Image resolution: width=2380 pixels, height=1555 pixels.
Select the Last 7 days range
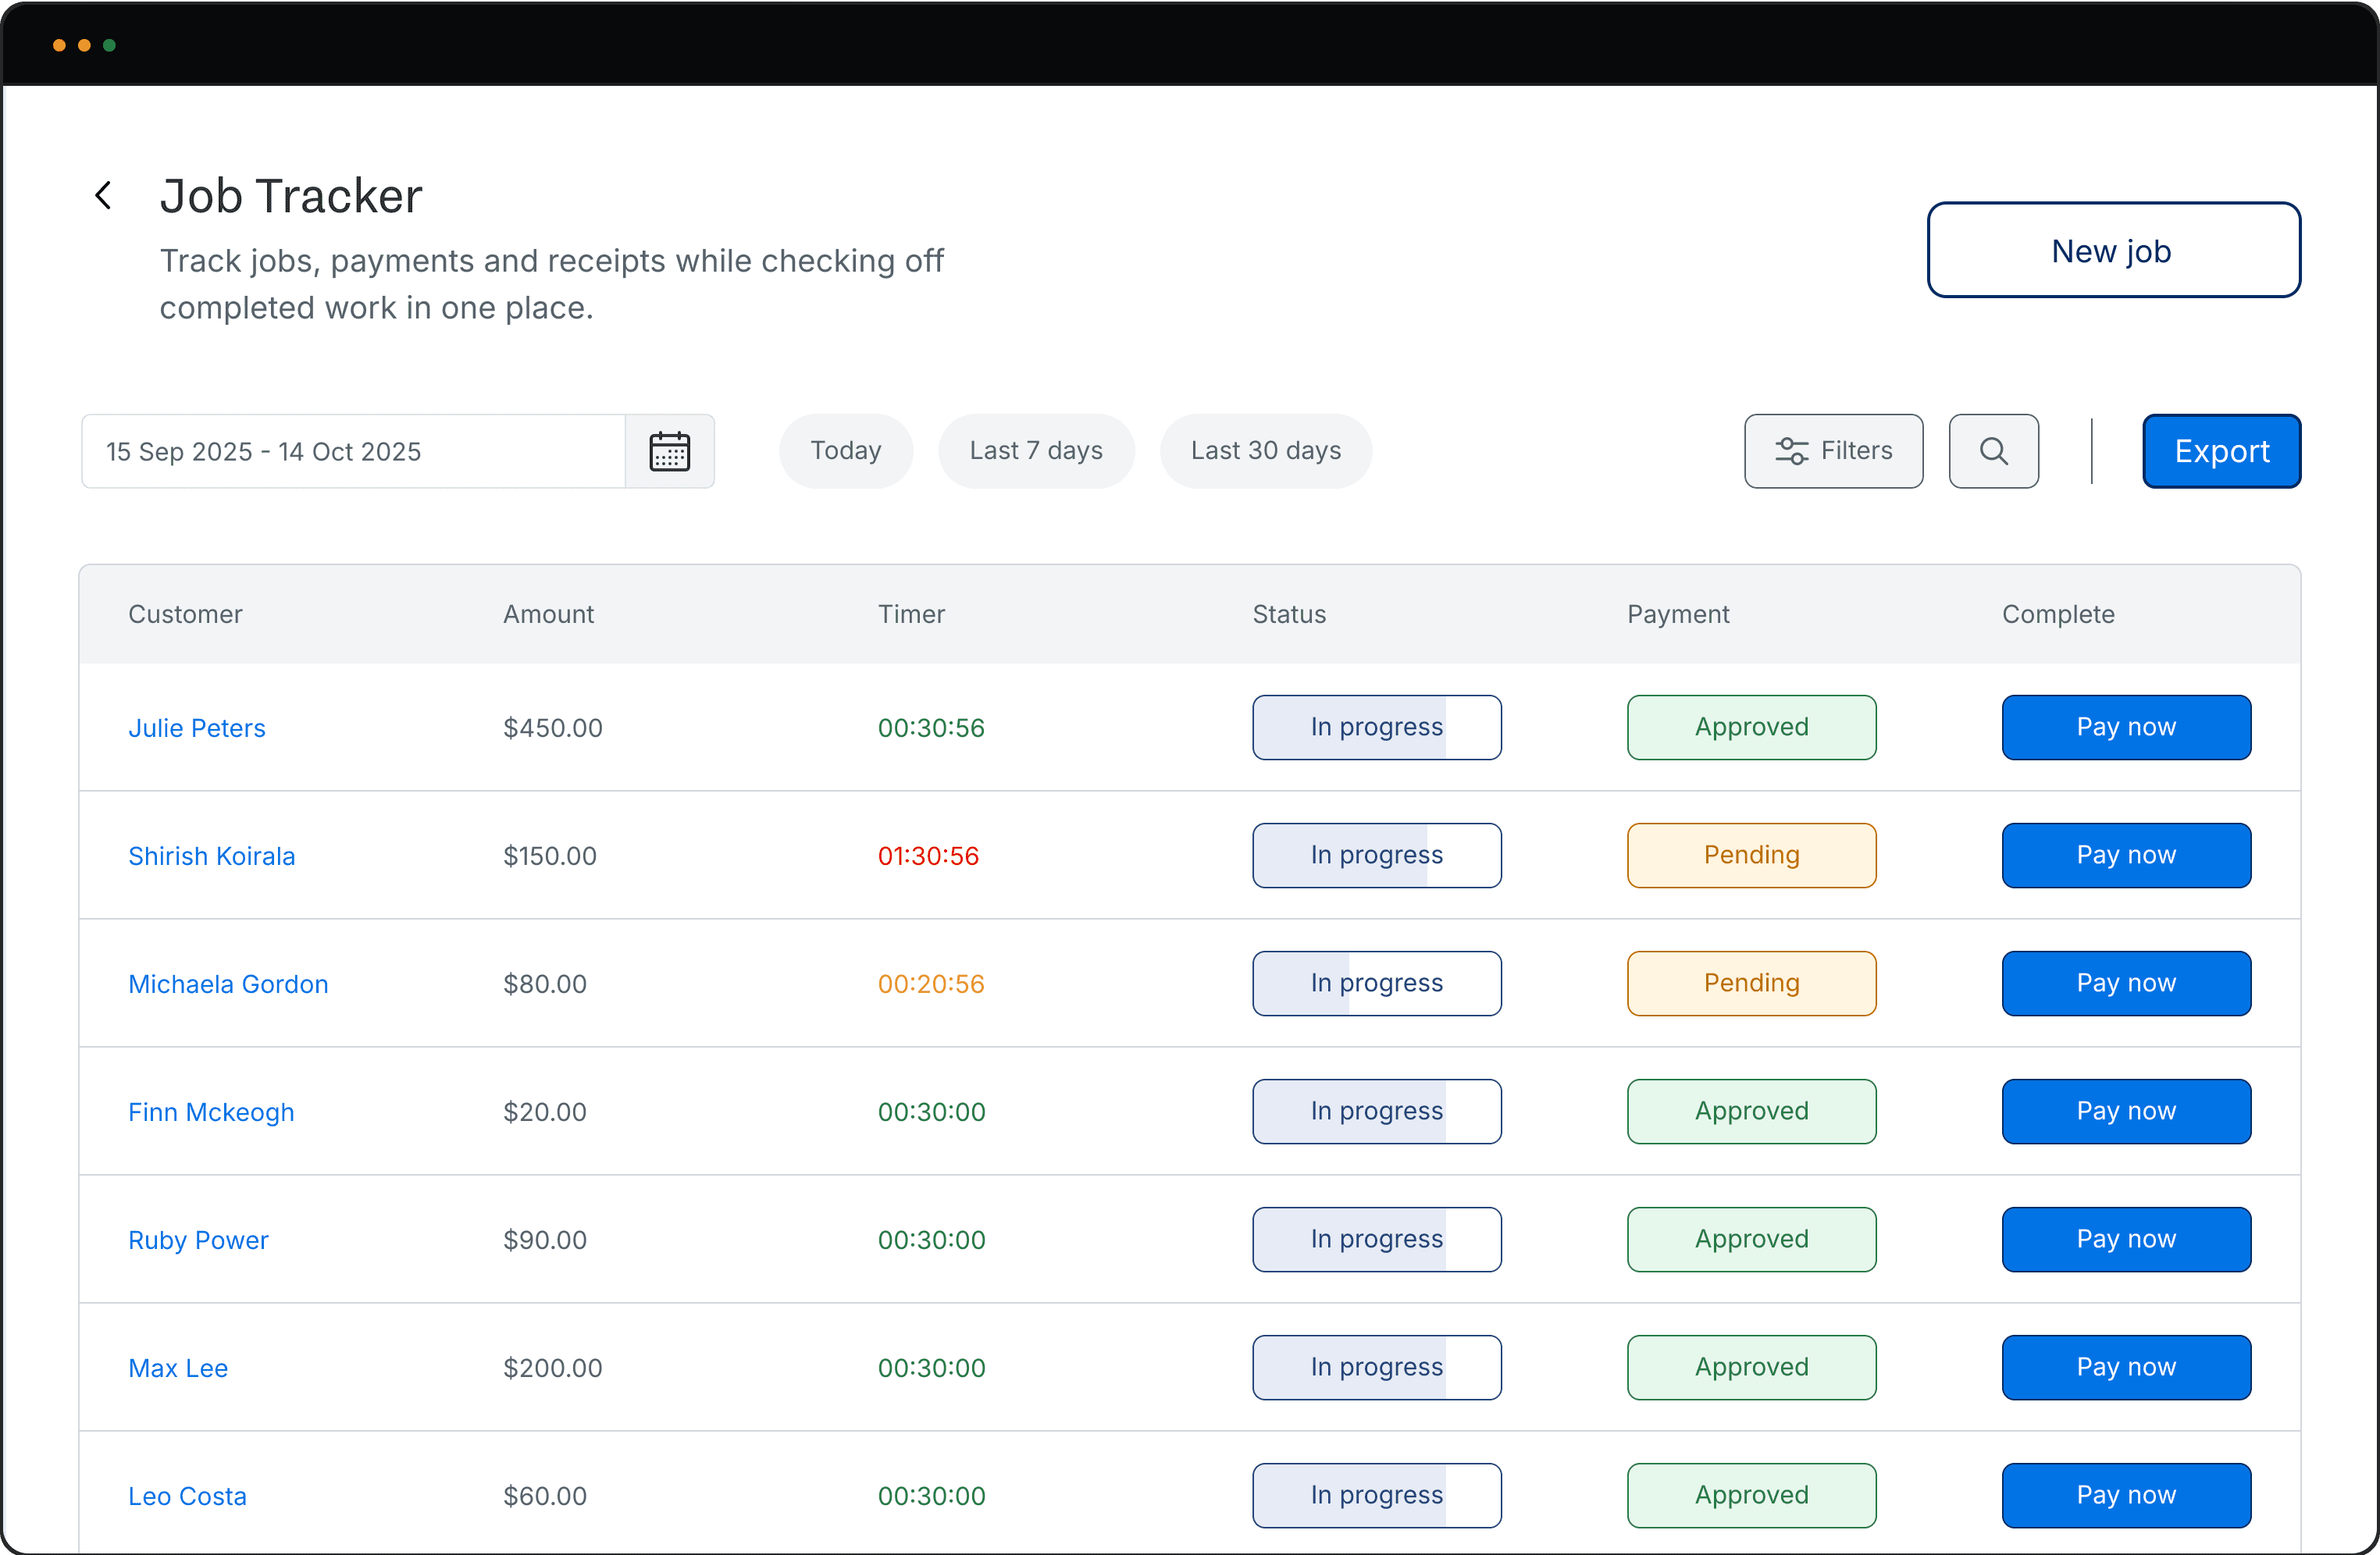(x=1035, y=451)
